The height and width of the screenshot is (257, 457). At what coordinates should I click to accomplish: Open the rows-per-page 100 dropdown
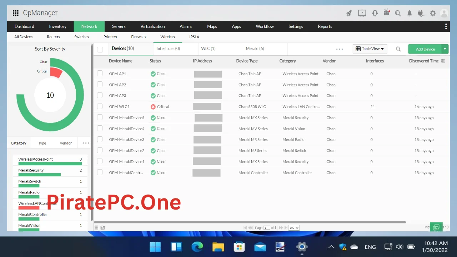click(x=294, y=228)
